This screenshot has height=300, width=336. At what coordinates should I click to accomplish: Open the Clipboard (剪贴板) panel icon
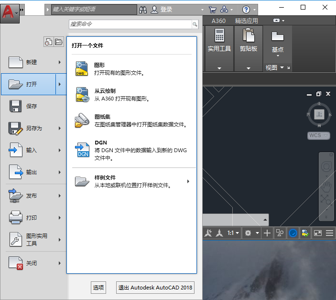249,35
